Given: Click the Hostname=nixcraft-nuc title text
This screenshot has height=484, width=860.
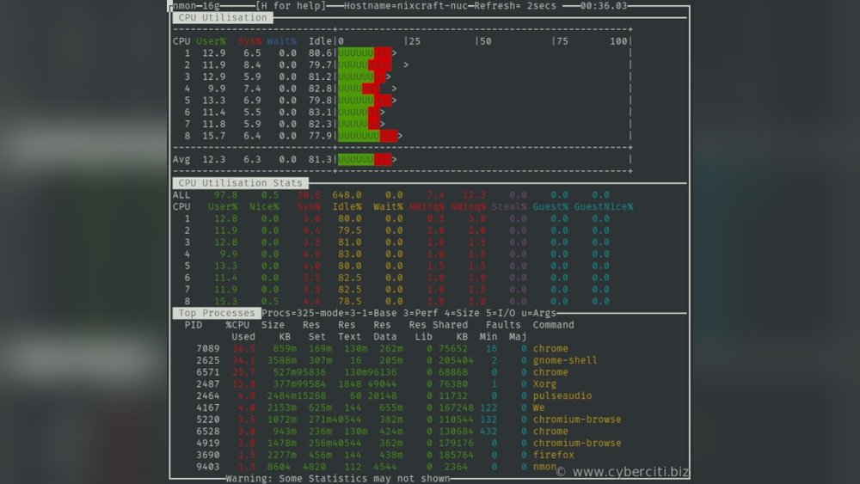Looking at the screenshot, I should 406,6.
